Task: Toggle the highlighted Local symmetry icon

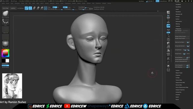Action: click(x=168, y=26)
